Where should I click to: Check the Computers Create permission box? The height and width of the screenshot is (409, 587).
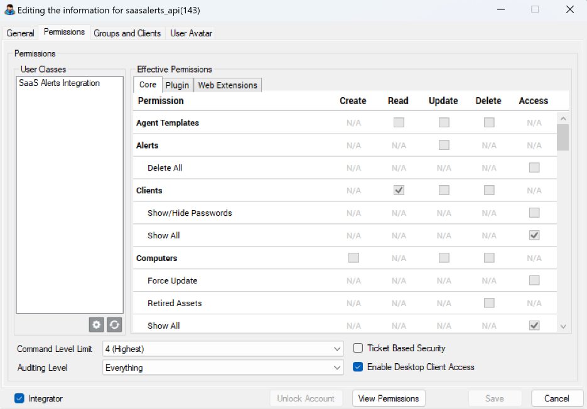(353, 258)
